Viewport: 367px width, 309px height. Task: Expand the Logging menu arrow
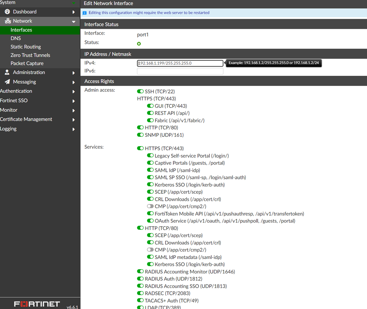point(73,129)
